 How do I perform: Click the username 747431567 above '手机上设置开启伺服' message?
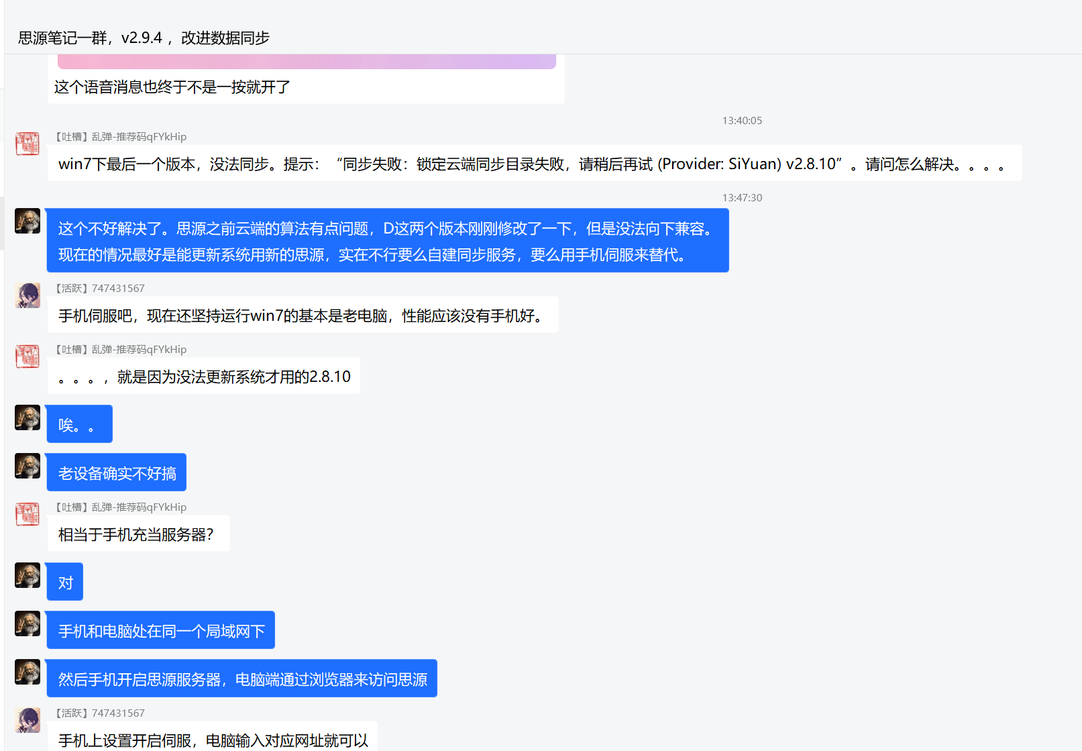(x=118, y=713)
